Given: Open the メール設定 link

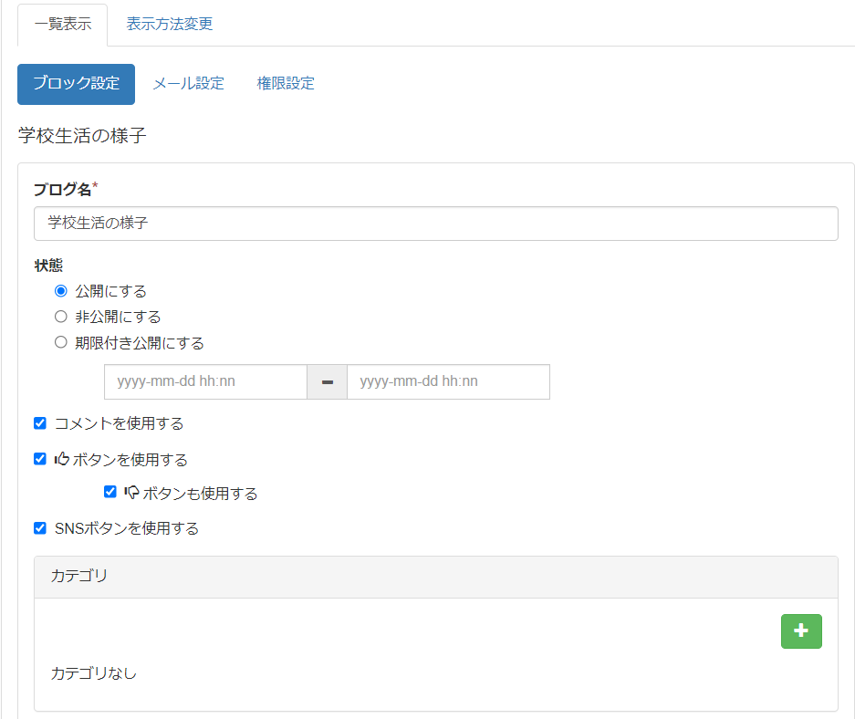Looking at the screenshot, I should (188, 84).
